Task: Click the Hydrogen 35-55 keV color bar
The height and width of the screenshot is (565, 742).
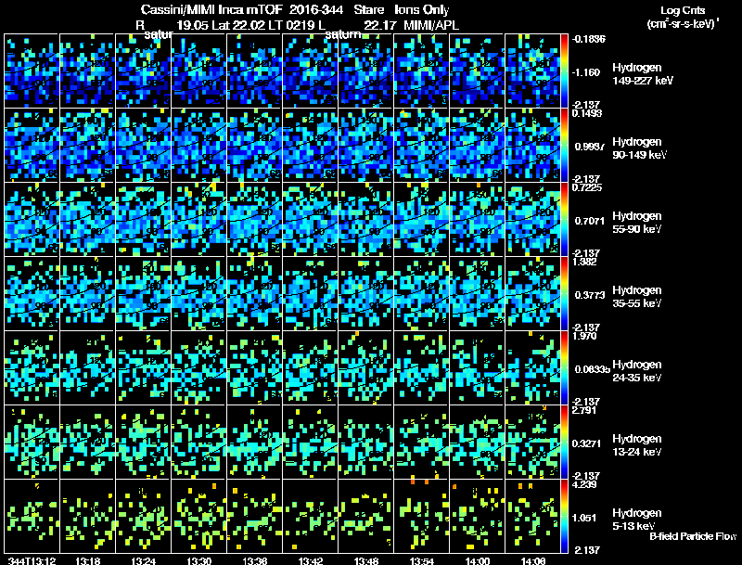Action: [564, 294]
